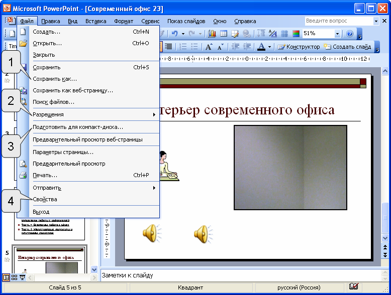Open the Tables and Borders tool

pos(235,33)
